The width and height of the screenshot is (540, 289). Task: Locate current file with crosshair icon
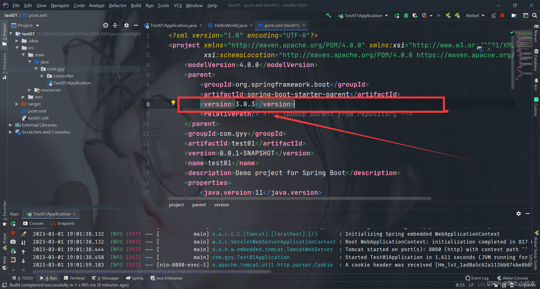point(105,25)
